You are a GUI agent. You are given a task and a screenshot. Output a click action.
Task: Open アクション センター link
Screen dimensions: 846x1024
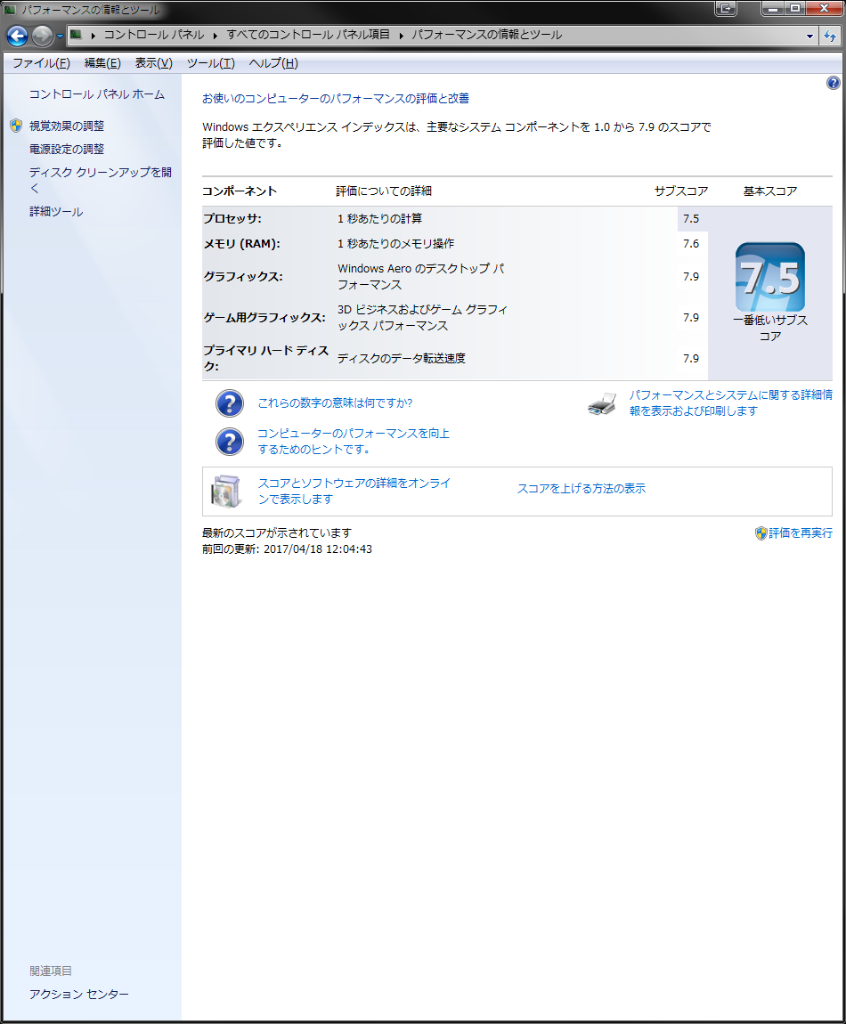point(79,994)
